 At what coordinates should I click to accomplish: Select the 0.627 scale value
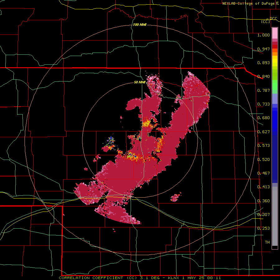click(x=264, y=132)
